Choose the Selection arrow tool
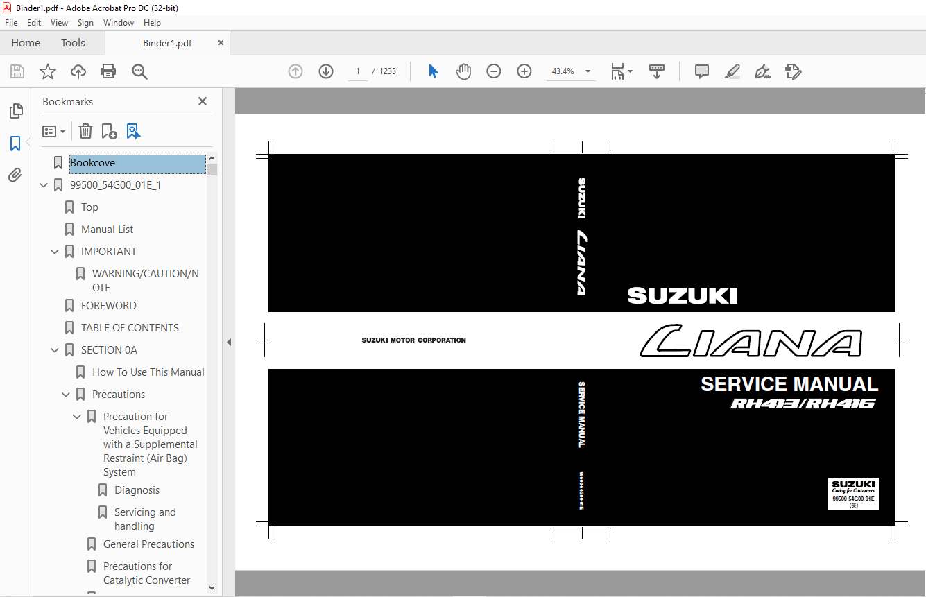Screen dimensions: 926x597 click(433, 71)
